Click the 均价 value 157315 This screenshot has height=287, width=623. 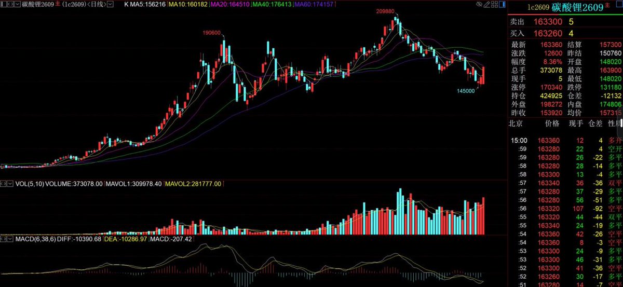coord(610,112)
